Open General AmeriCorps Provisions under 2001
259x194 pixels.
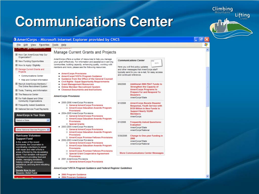(x=86, y=162)
